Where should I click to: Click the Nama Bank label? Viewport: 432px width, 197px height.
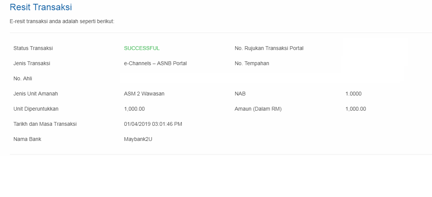click(x=27, y=139)
